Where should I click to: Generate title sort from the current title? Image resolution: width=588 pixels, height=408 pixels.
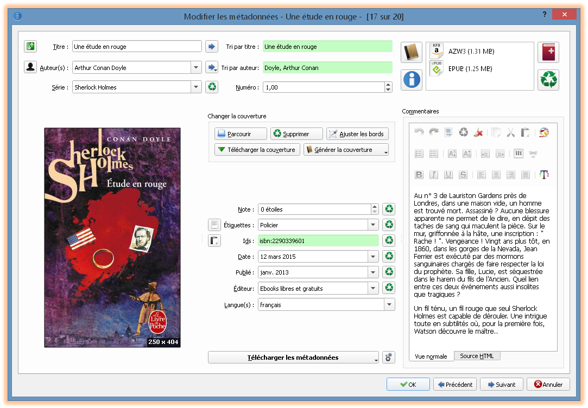coord(212,47)
